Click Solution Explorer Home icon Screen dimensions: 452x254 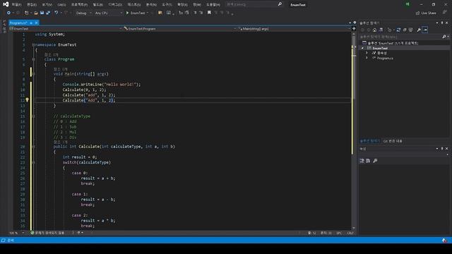click(374, 30)
